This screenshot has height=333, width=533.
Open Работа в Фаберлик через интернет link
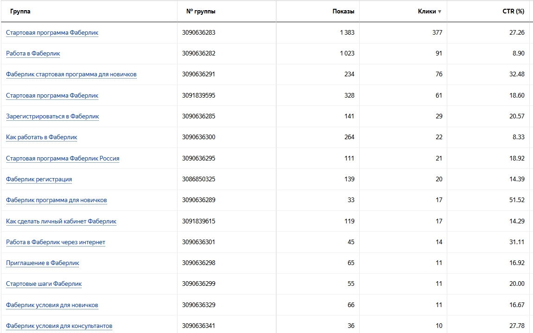[56, 242]
